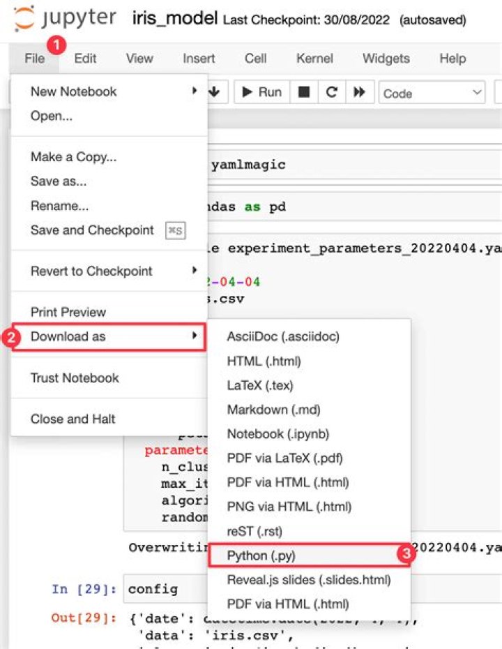The height and width of the screenshot is (649, 502).
Task: Download as PNG via HTML
Action: coord(310,507)
